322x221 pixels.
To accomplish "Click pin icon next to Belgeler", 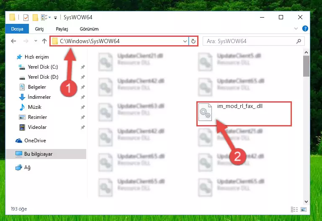I will (83, 87).
